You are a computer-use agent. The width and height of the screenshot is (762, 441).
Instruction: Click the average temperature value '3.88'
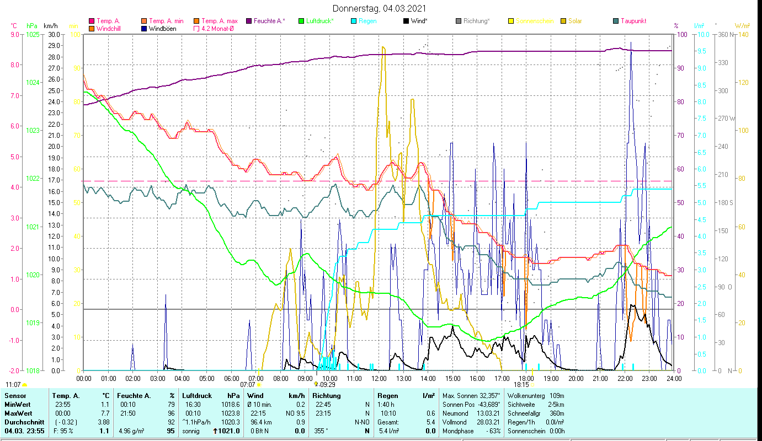[103, 422]
